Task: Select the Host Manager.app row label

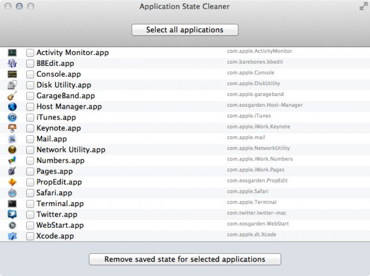Action: pos(69,107)
